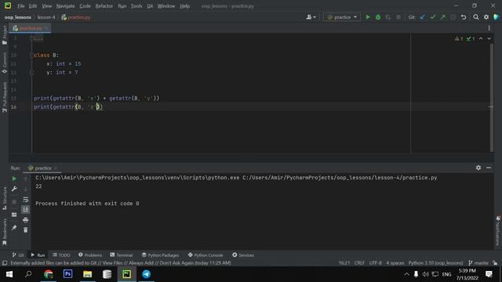This screenshot has height=282, width=502.
Task: Go to previous highlighted error arrow
Action: coord(481,38)
